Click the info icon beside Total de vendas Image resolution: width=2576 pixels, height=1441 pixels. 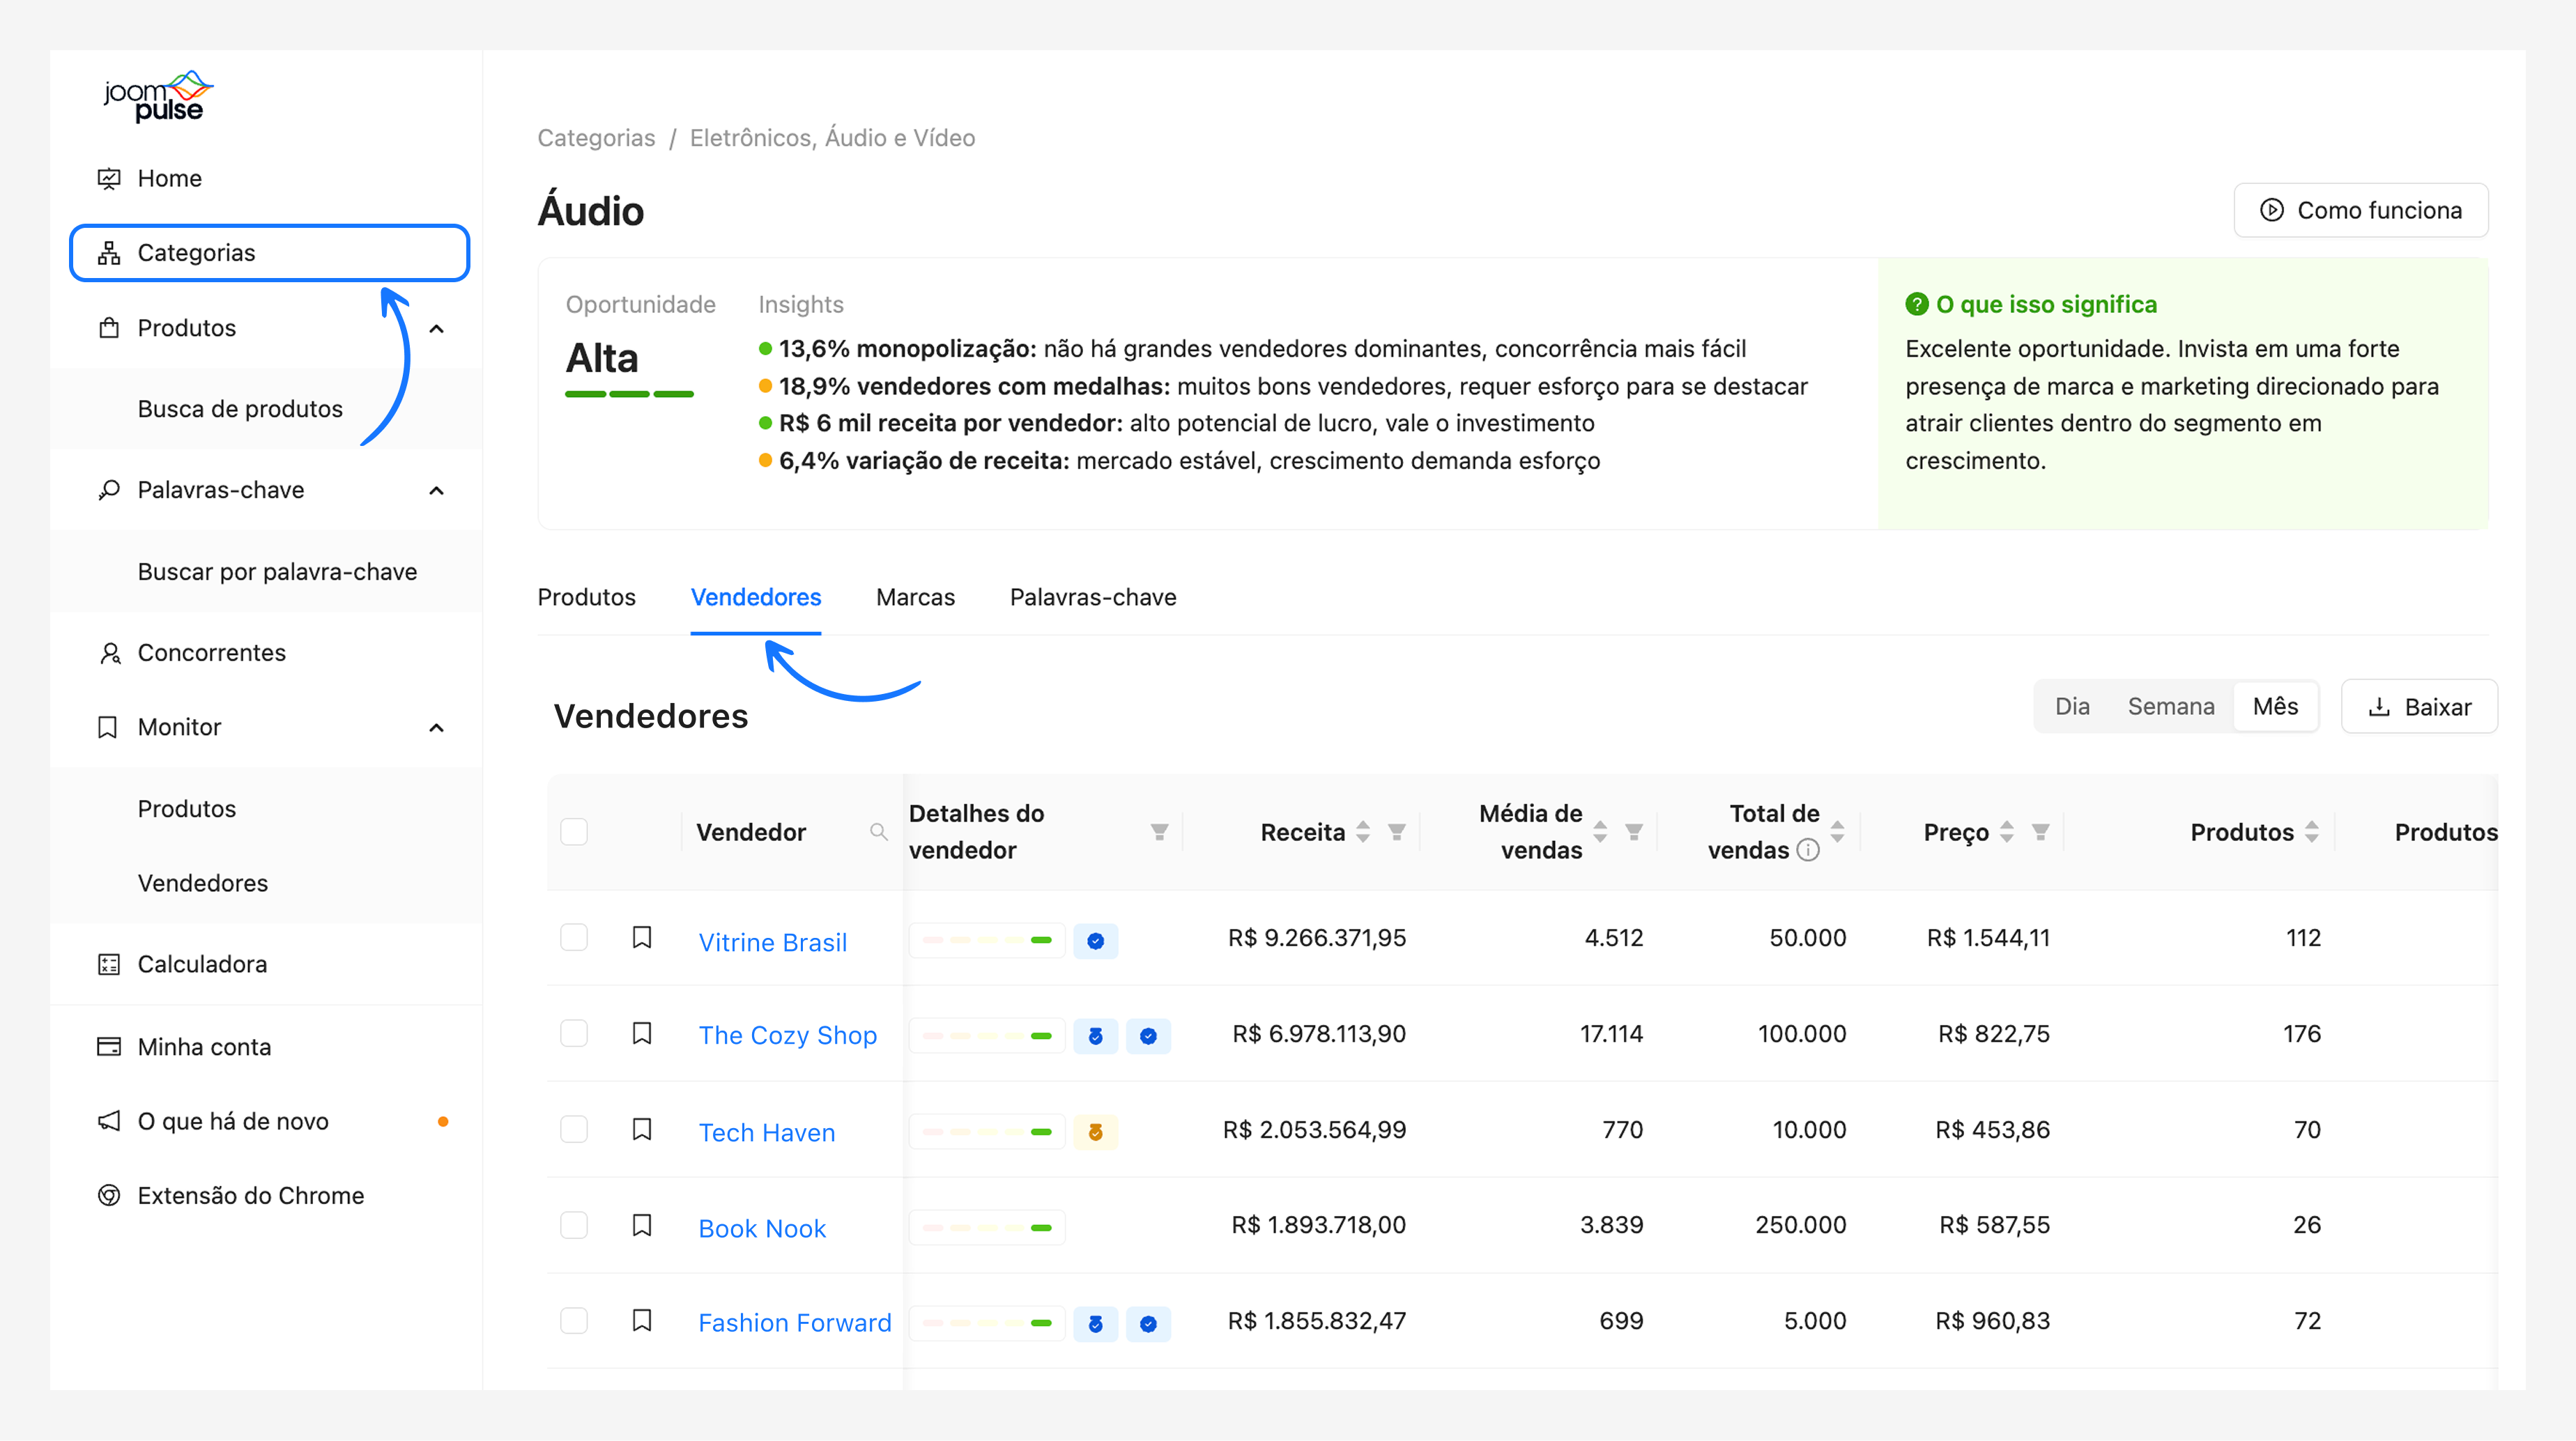(x=1808, y=850)
